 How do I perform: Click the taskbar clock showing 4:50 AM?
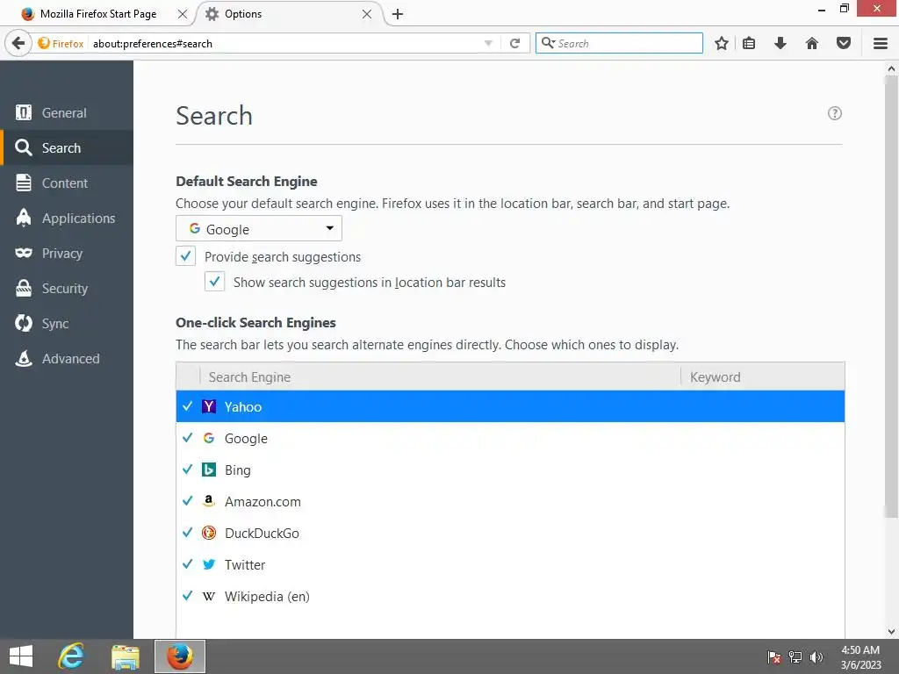point(860,657)
